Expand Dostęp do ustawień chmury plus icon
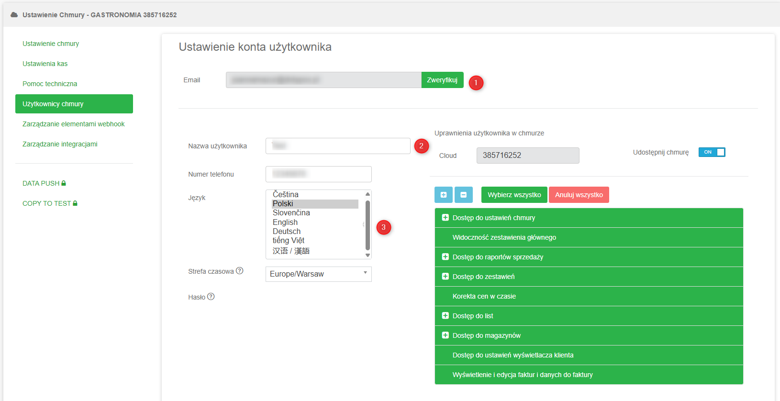The image size is (780, 401). 445,218
